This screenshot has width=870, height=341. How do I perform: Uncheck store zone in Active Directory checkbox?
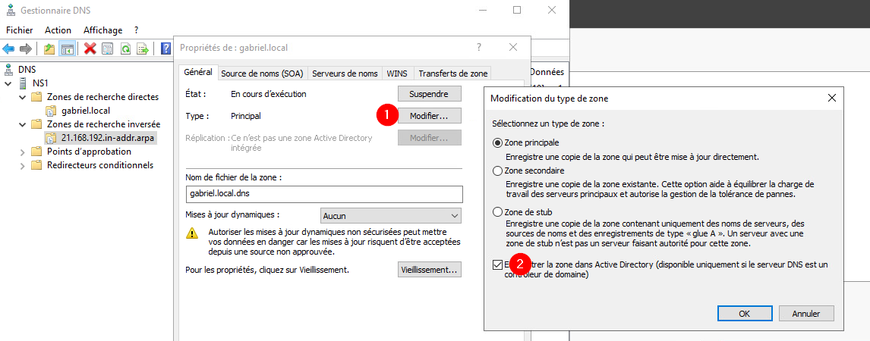click(497, 264)
